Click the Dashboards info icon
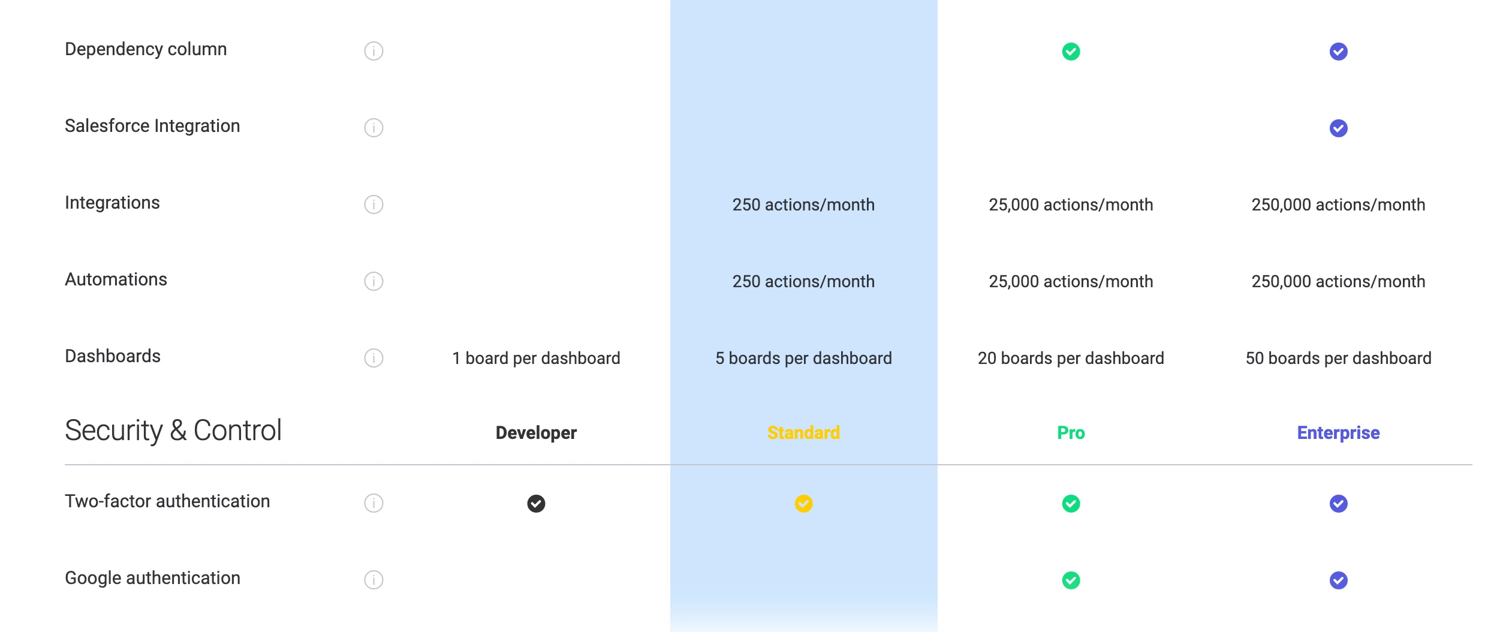Viewport: 1488px width, 632px height. point(373,358)
